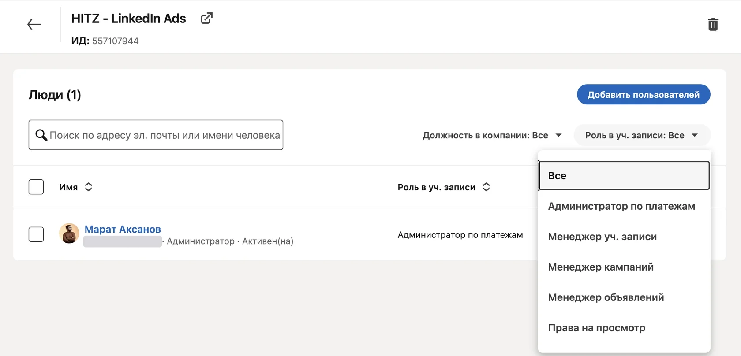The width and height of the screenshot is (741, 356).
Task: Open HITZ - LinkedIn Ads external link icon
Action: click(206, 18)
